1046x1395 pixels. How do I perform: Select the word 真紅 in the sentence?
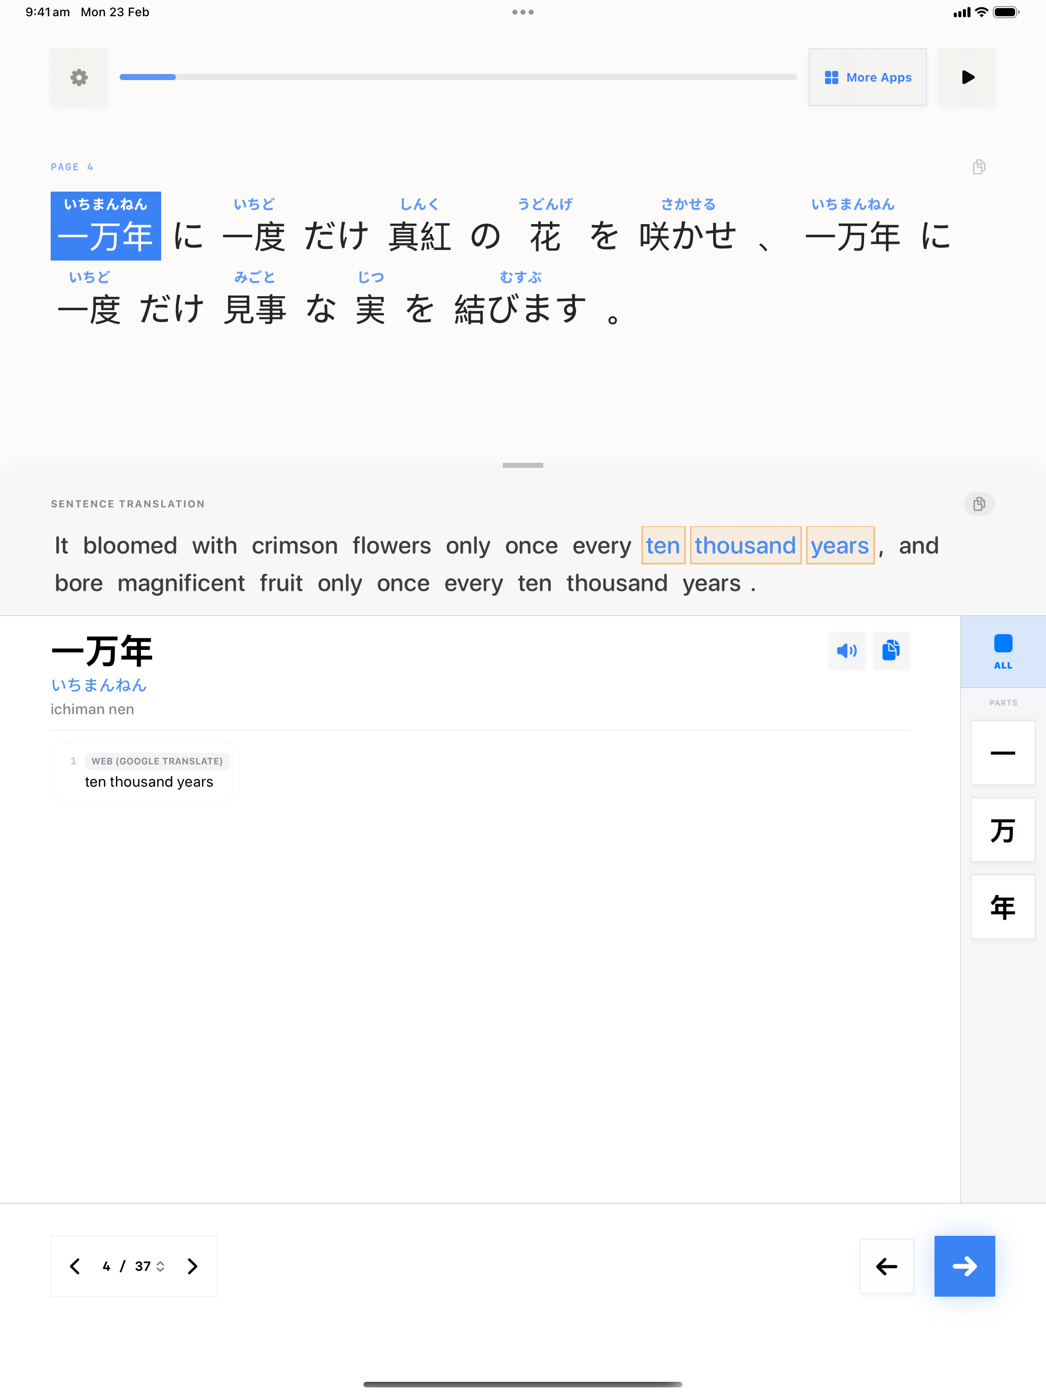point(419,236)
